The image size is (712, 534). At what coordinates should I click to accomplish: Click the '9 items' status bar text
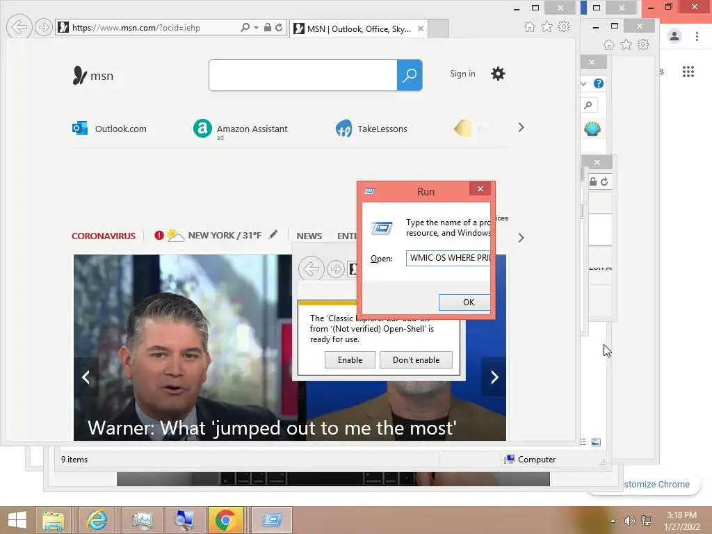click(74, 460)
